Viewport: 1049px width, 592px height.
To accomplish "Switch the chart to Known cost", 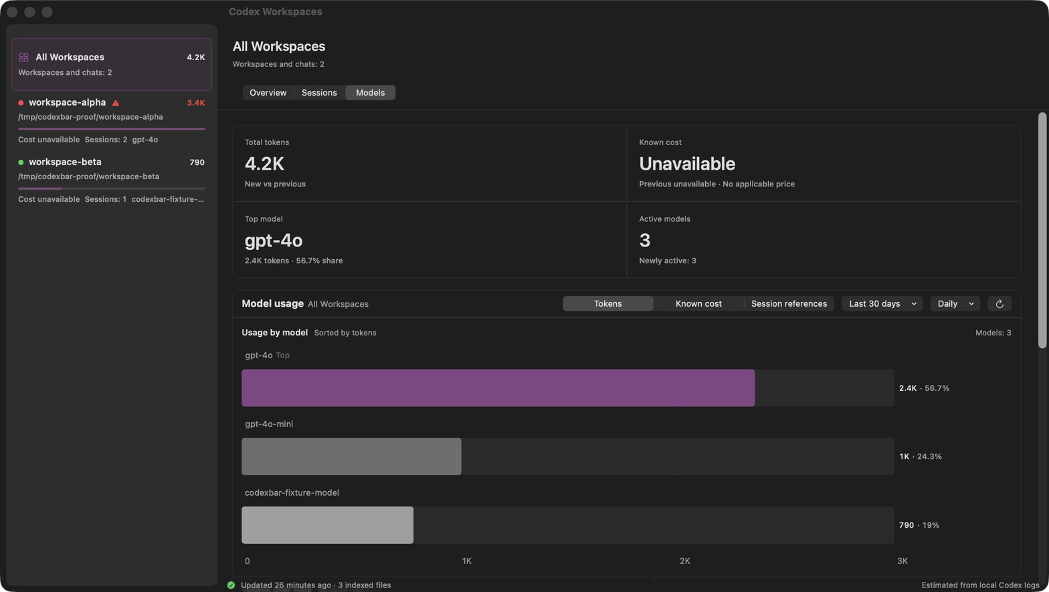I will (698, 304).
